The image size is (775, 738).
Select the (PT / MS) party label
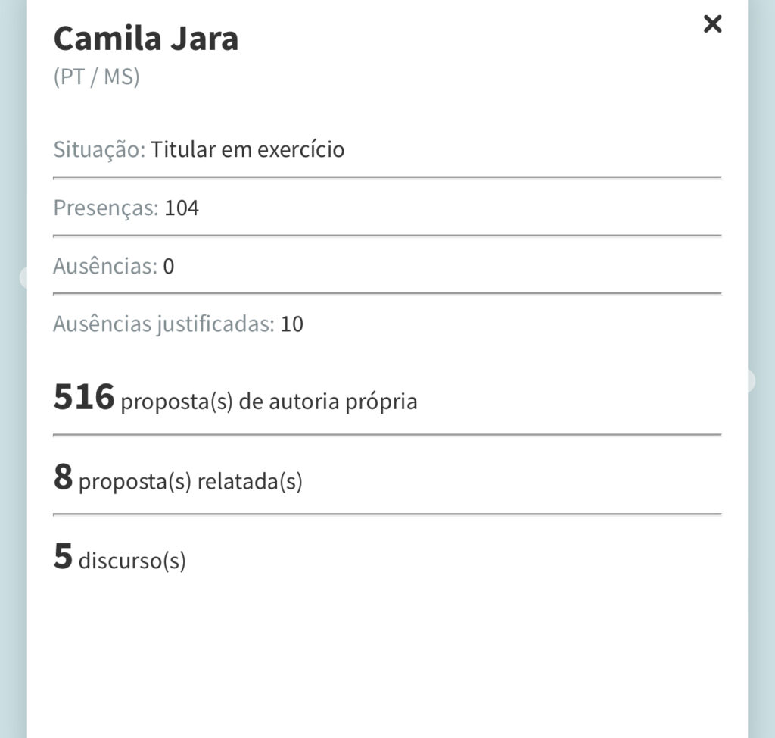97,78
